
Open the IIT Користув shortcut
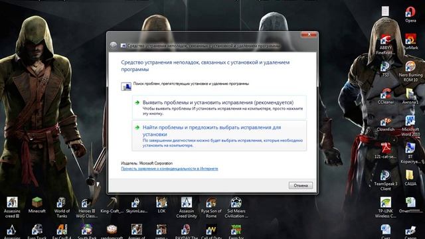point(410,153)
